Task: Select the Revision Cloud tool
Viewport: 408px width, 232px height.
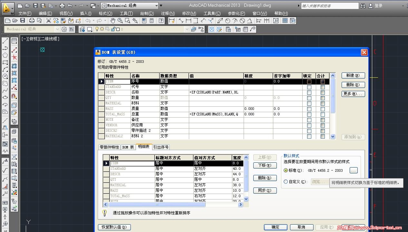Action: click(5, 83)
